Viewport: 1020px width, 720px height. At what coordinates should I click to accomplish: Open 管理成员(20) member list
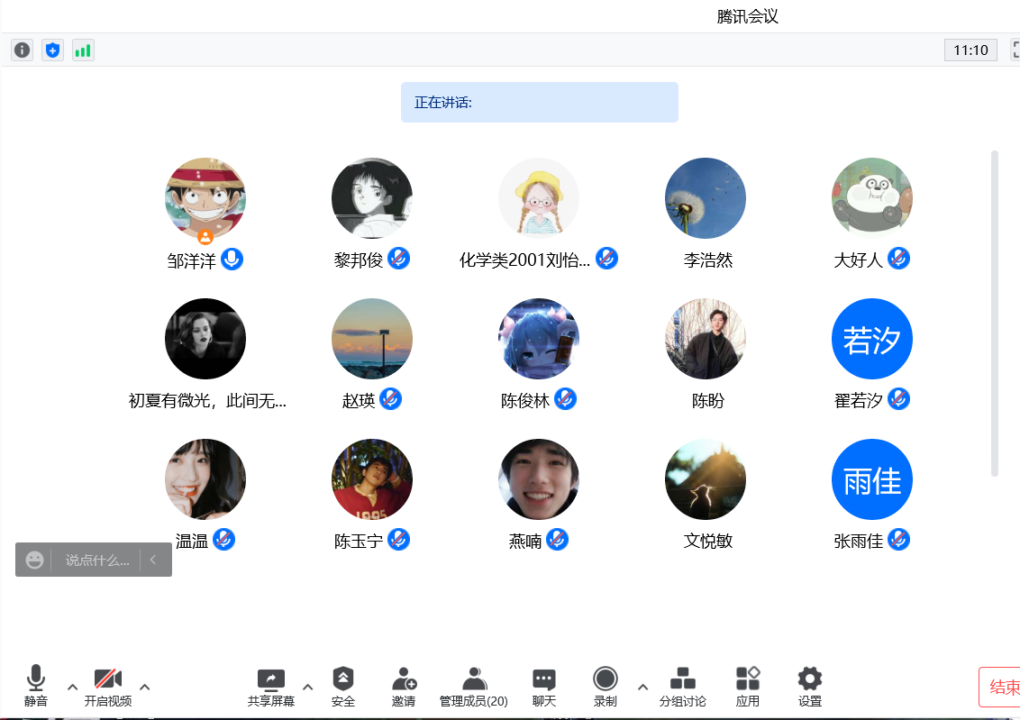473,687
